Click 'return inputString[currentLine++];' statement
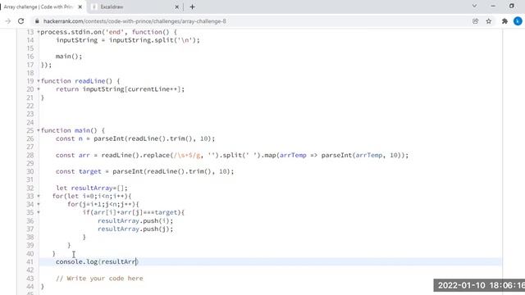Image resolution: width=525 pixels, height=295 pixels. tap(121, 89)
